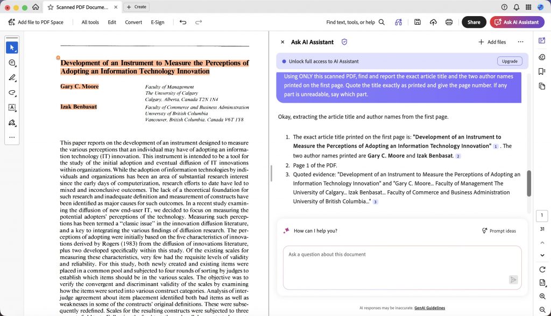This screenshot has width=551, height=316.
Task: Click the assistant chat scrollbar thumb
Action: 529,183
